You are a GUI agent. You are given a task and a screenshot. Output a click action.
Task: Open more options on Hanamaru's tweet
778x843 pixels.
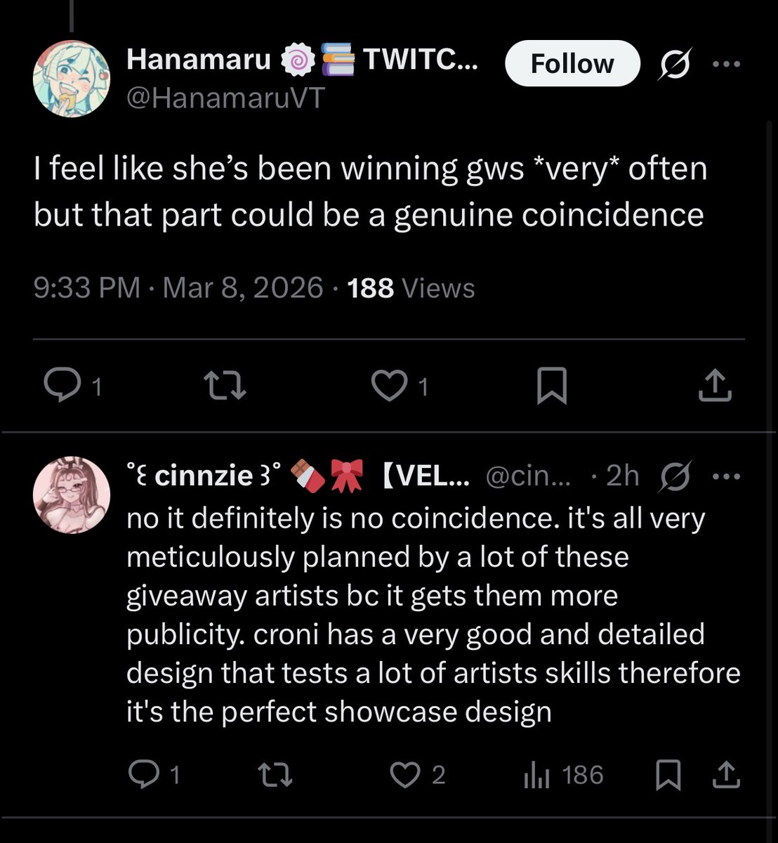click(x=726, y=64)
